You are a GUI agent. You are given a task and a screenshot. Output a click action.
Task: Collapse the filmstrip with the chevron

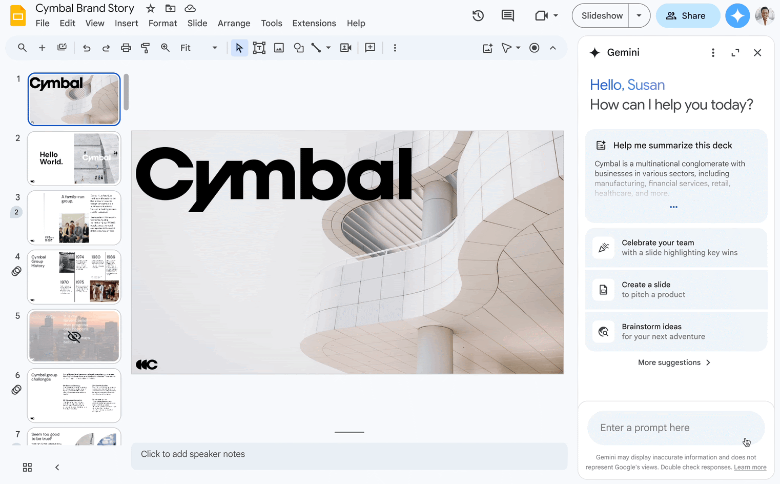pos(57,467)
